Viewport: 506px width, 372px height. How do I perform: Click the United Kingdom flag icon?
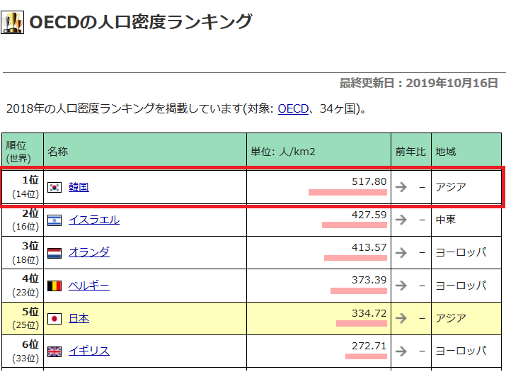tap(54, 351)
